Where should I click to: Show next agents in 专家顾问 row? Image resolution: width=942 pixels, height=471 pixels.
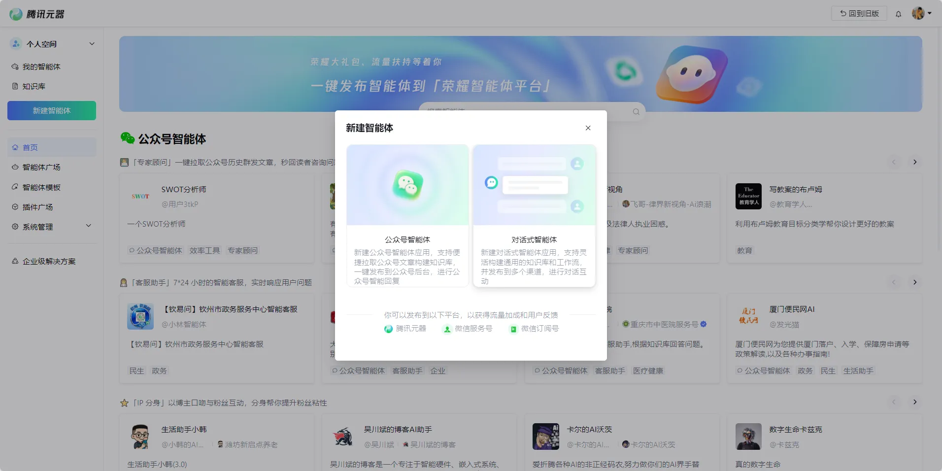(x=915, y=162)
